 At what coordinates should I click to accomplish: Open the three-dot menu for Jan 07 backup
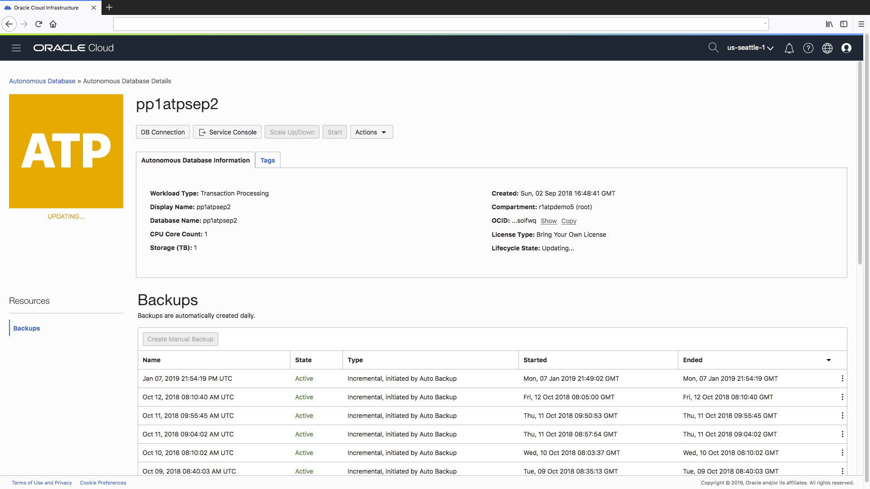842,379
